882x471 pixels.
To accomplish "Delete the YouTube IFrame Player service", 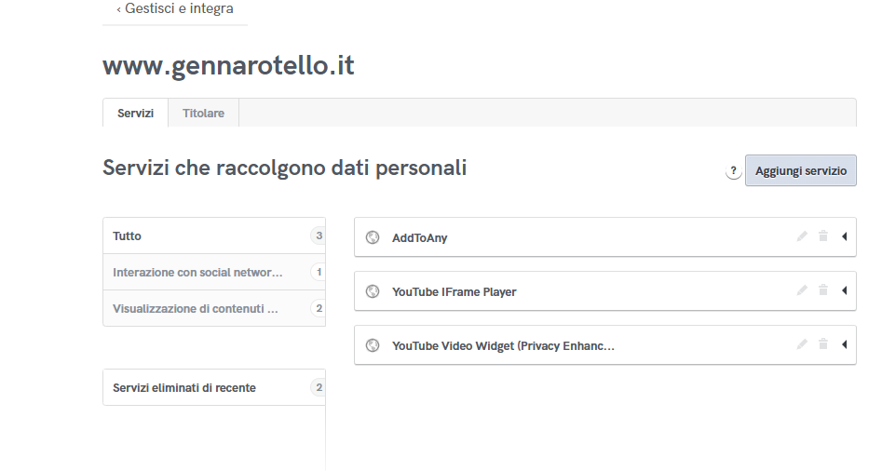I will [823, 290].
